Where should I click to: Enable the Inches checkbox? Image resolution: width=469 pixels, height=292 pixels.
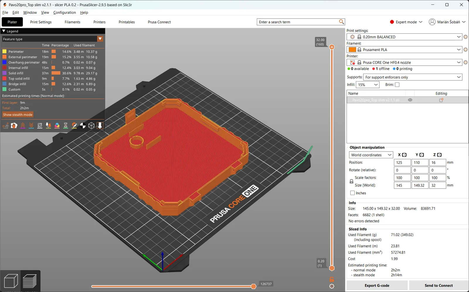[352, 193]
